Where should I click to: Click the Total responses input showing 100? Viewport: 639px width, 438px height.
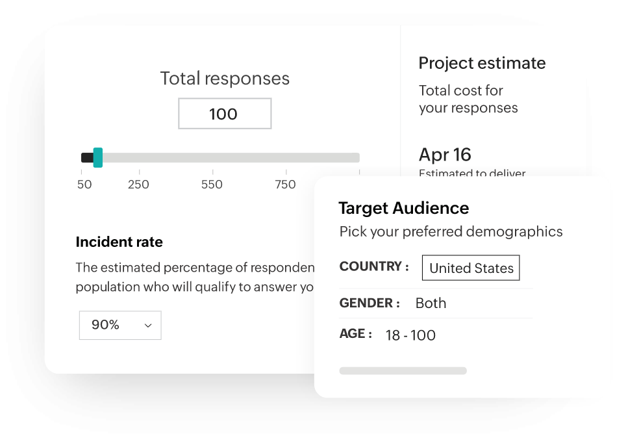coord(225,114)
